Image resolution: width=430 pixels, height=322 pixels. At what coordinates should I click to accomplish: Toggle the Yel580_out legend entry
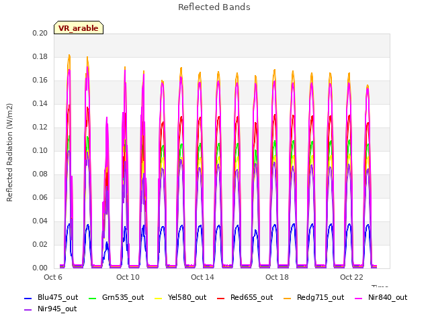tap(181, 297)
